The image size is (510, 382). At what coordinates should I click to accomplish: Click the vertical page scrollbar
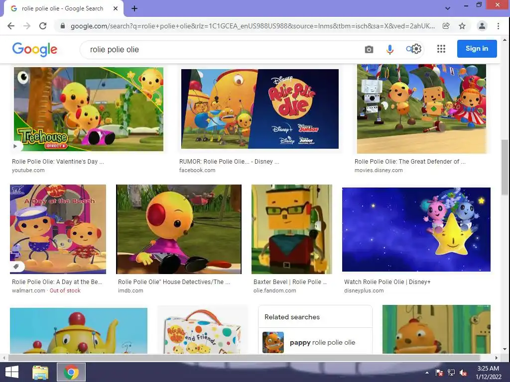(x=505, y=167)
